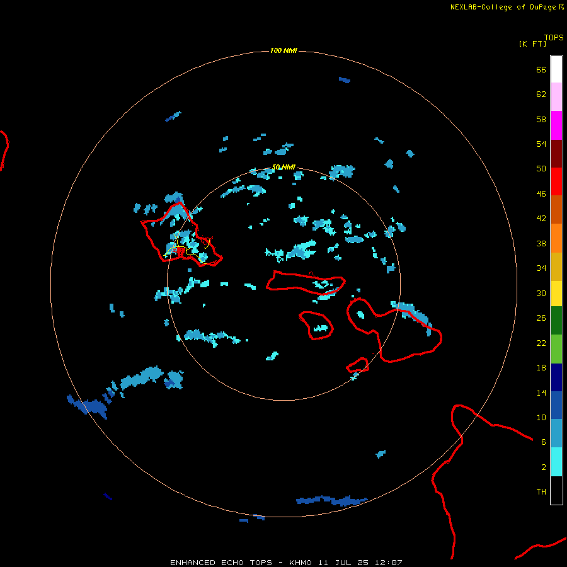Click the 50 NMI range ring label
Image resolution: width=567 pixels, height=567 pixels.
pyautogui.click(x=283, y=167)
